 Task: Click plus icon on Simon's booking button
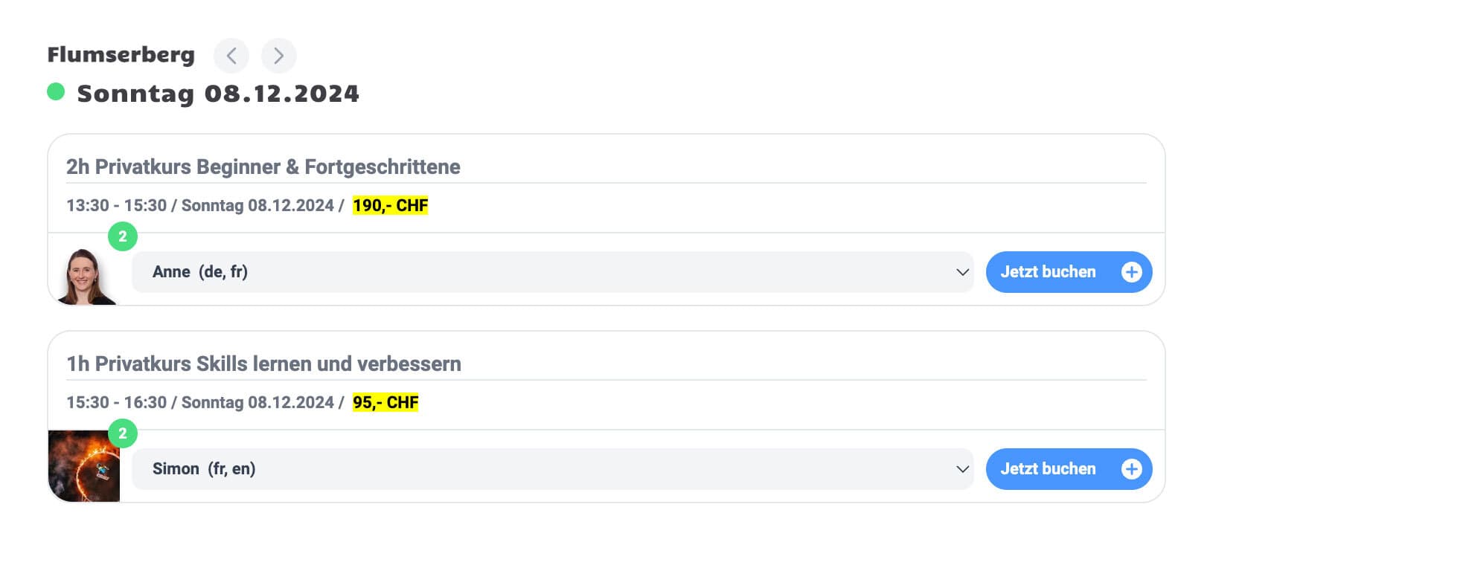[x=1131, y=469]
